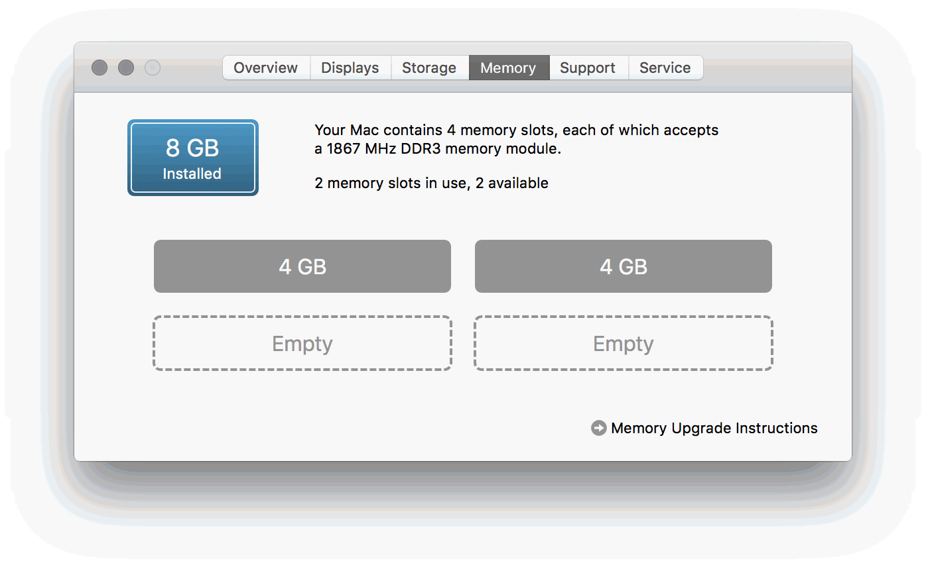This screenshot has width=926, height=567.
Task: Click the '2 memory slots in use' text
Action: click(x=431, y=183)
